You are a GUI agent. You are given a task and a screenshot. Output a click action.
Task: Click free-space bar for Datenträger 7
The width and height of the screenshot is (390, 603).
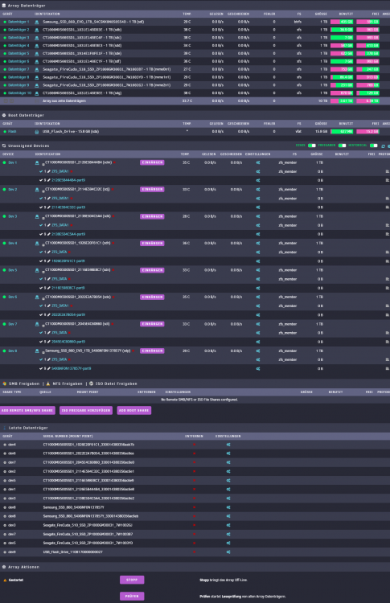coord(368,69)
